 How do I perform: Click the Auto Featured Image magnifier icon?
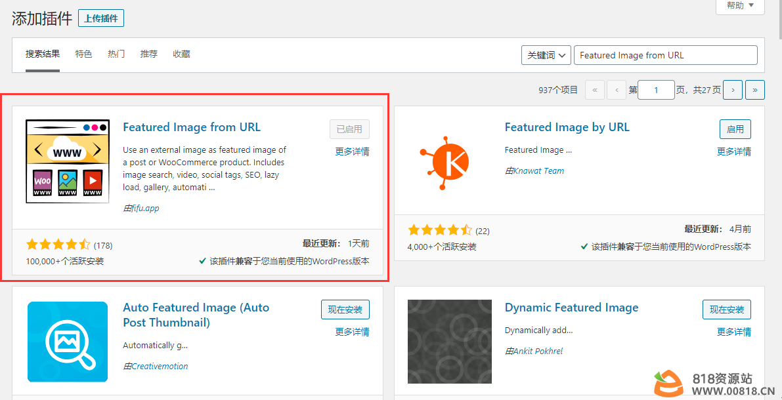pos(68,342)
